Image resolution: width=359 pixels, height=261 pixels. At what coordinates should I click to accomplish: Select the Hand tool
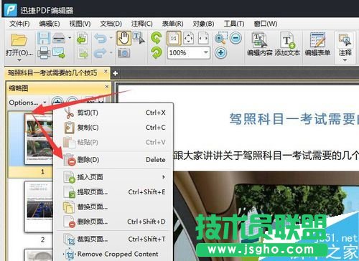tap(123, 38)
